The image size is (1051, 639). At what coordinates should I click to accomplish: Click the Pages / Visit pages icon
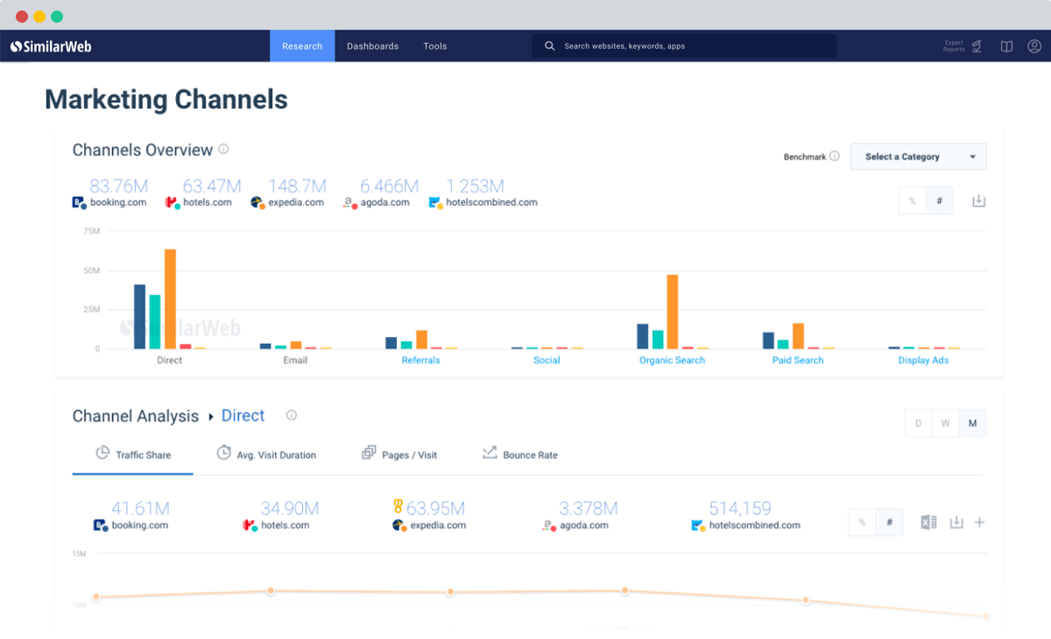[x=369, y=453]
